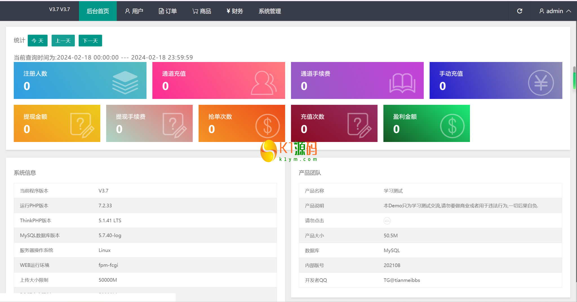Click the dollar icon on 盈利金额 card

tap(452, 126)
